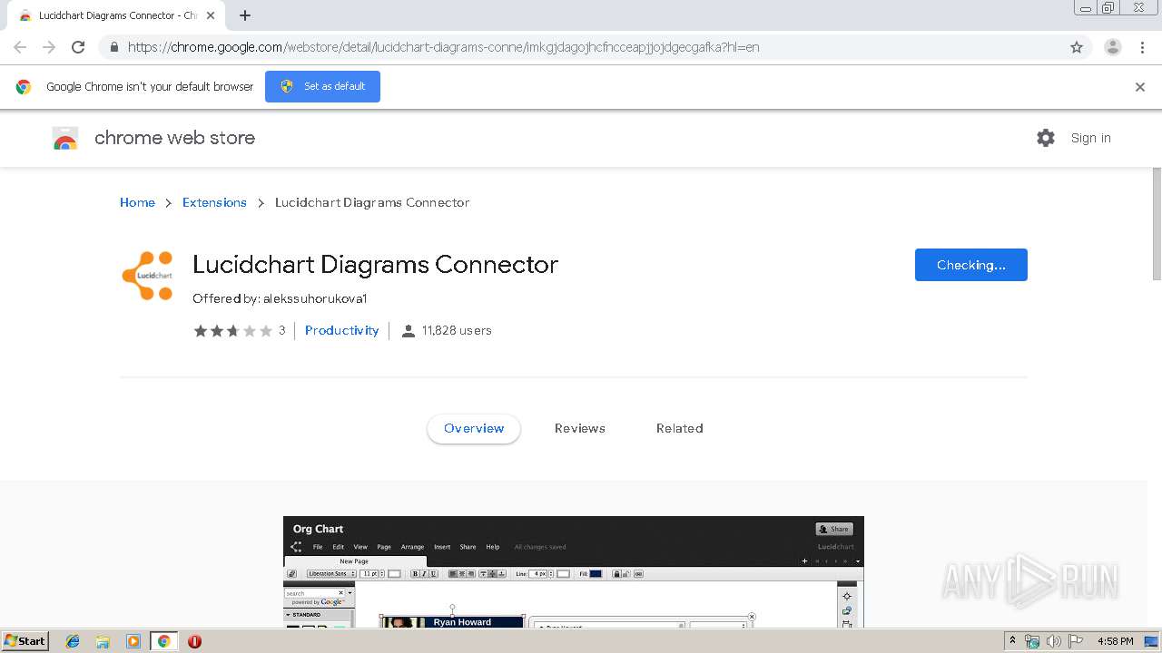Open the Windows Start menu
Screen dimensions: 1162x653
(x=25, y=640)
